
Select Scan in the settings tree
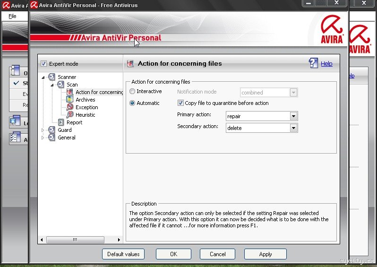[72, 85]
